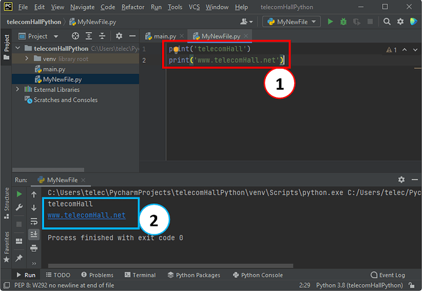Image resolution: width=422 pixels, height=291 pixels.
Task: Run MyNewFile with the green play button in top toolbar
Action: coord(330,22)
